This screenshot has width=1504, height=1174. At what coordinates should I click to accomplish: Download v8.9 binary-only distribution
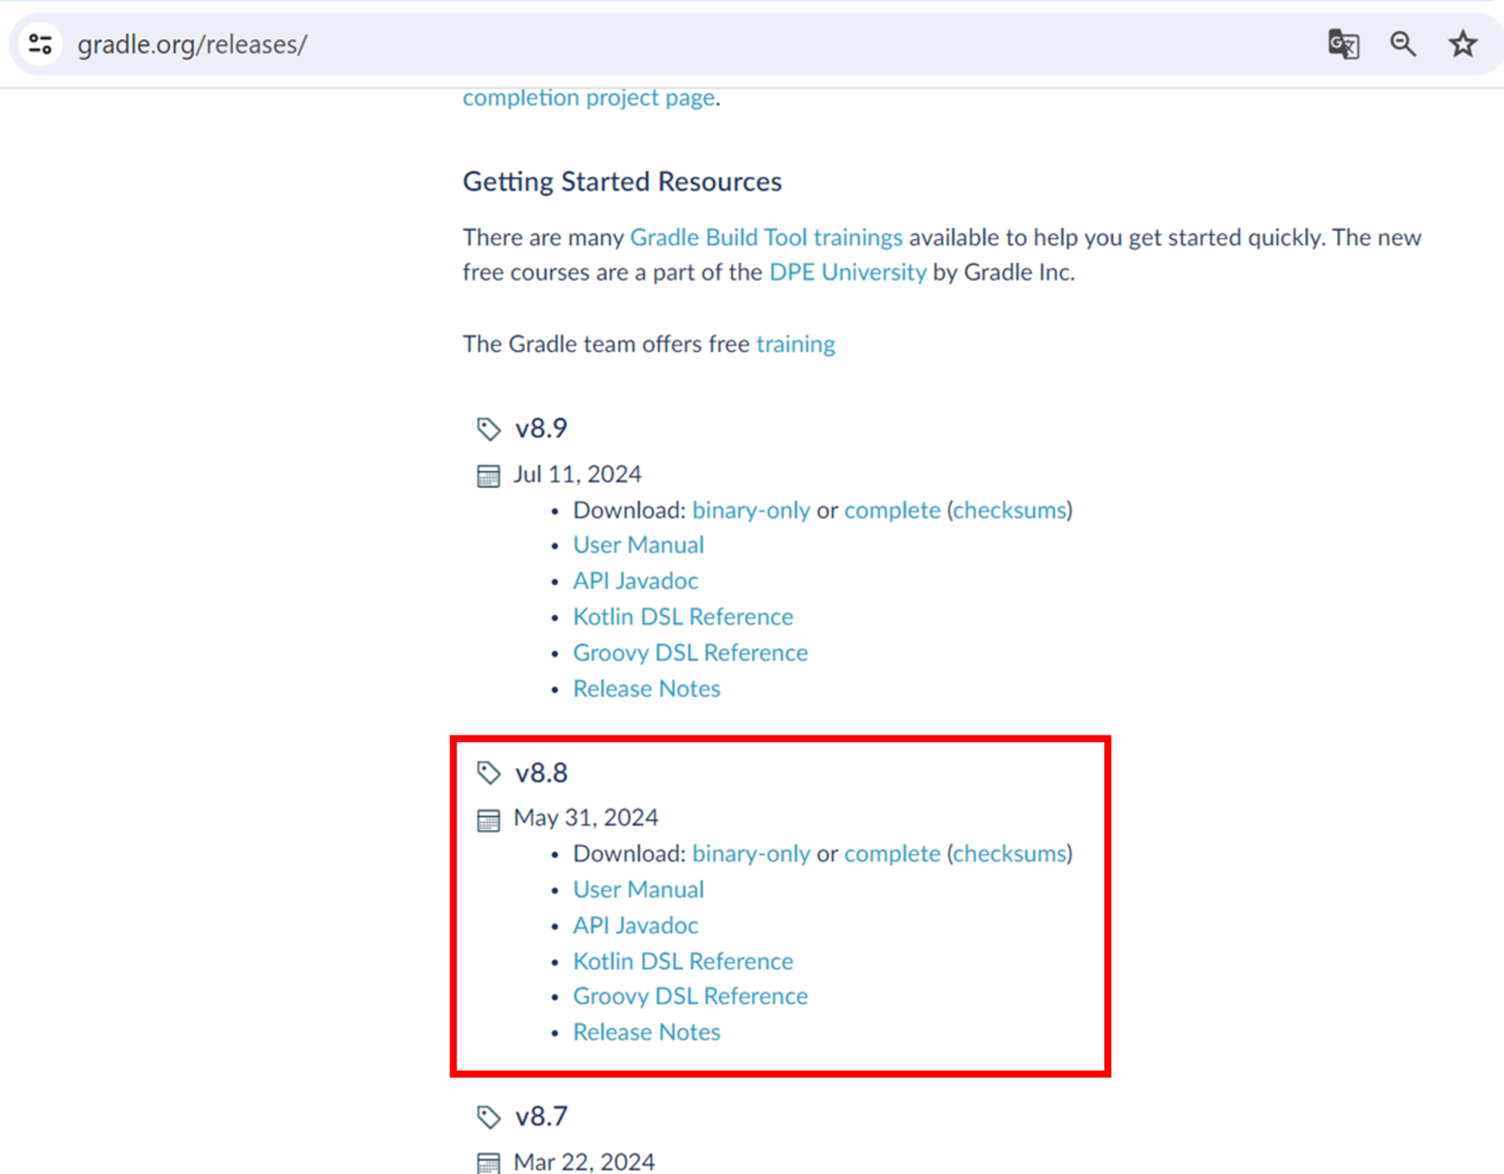point(751,510)
